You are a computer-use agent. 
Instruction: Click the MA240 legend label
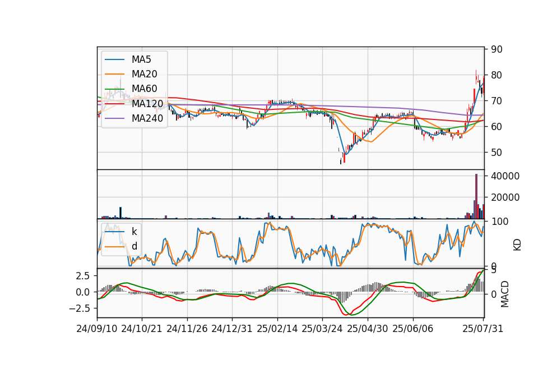pyautogui.click(x=147, y=118)
